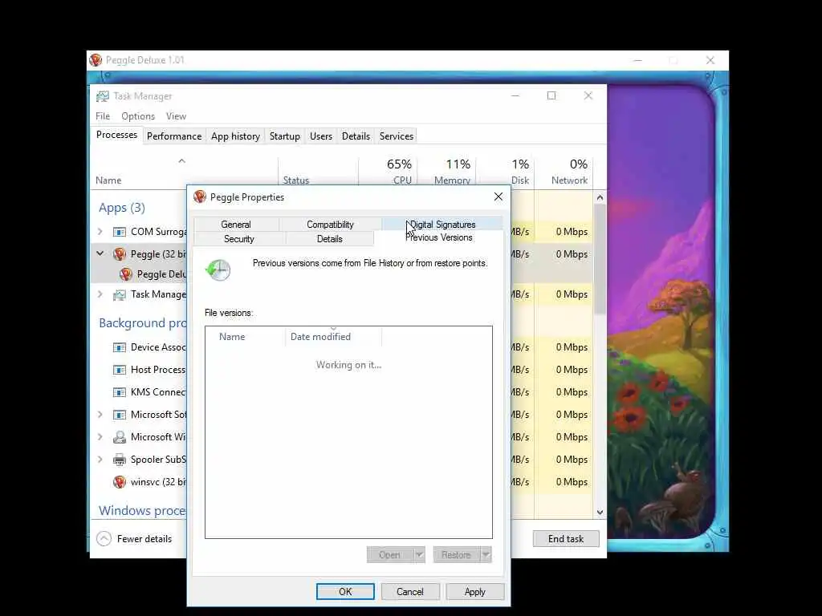This screenshot has height=616, width=822.
Task: Click the Peggle Deluxe title bar icon
Action: (96, 59)
